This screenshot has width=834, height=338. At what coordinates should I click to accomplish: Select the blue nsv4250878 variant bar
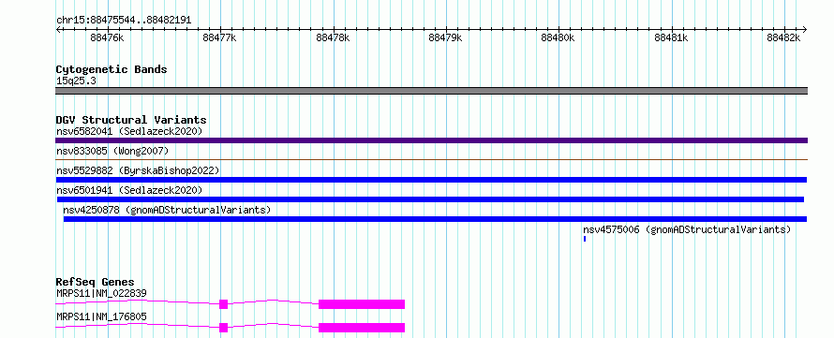point(435,219)
